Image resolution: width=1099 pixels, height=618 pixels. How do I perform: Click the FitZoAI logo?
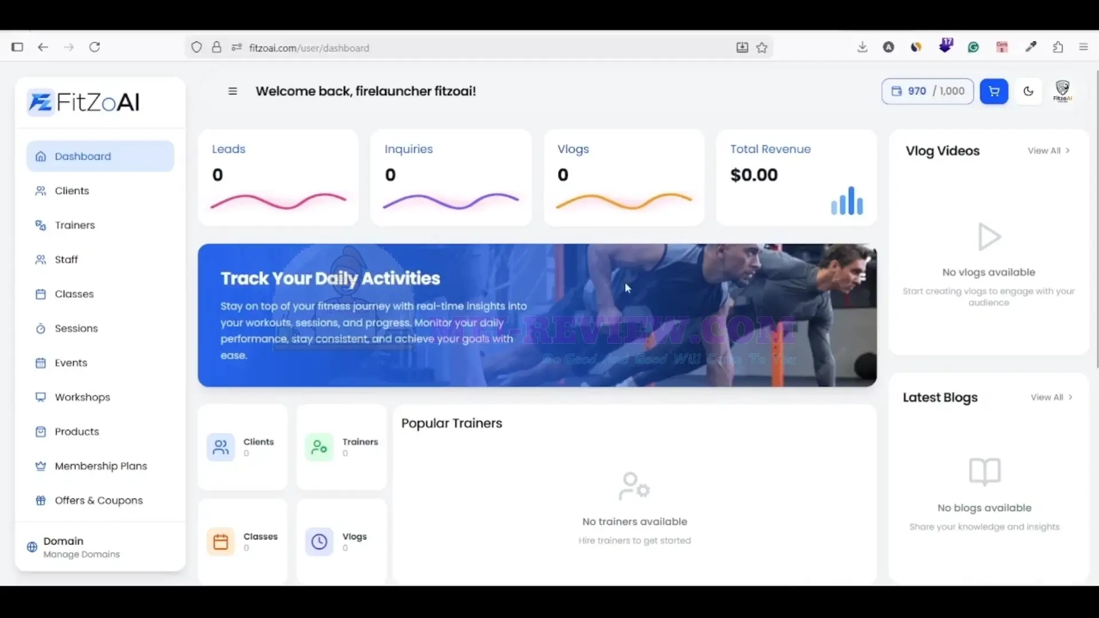click(x=84, y=103)
